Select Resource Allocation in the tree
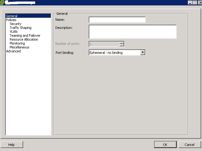Viewport: 202px width, 151px height. tap(24, 39)
